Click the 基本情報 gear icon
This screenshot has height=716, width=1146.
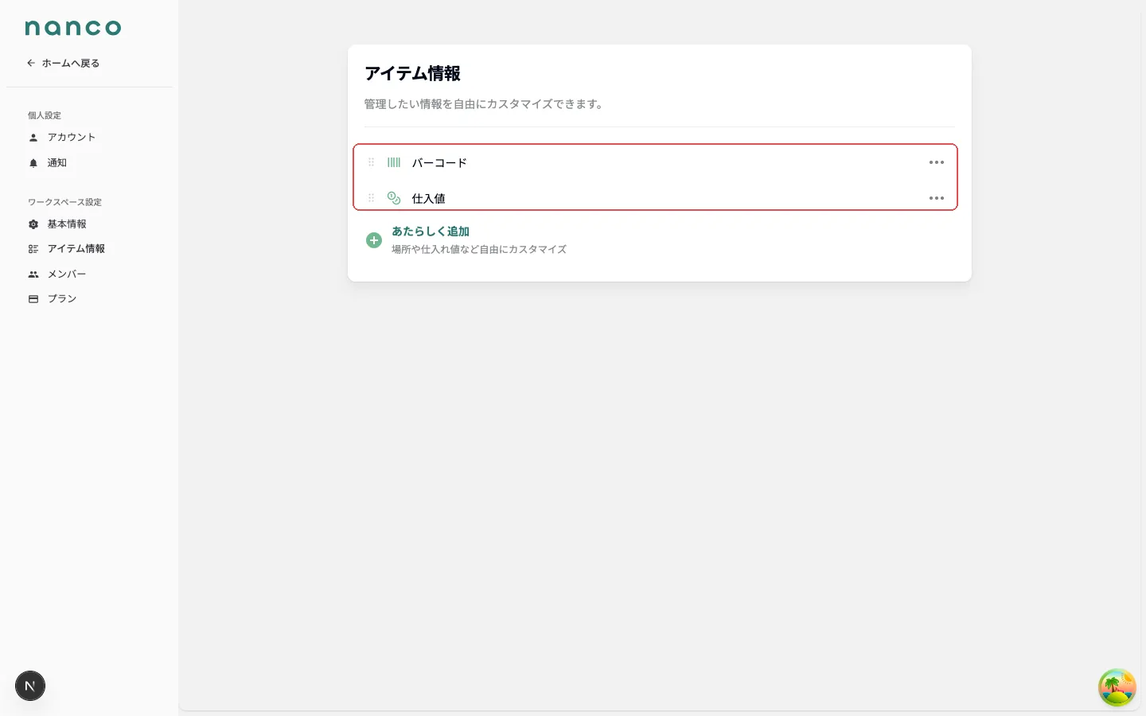[x=33, y=224]
